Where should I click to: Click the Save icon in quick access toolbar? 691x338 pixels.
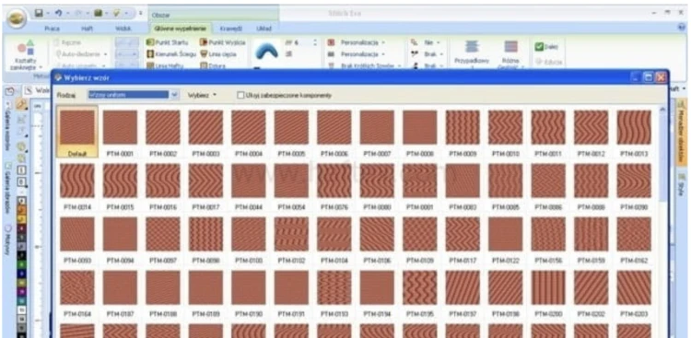pos(39,14)
